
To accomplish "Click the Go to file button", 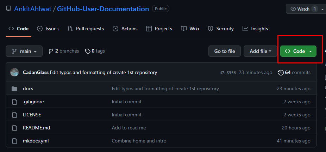I will [225, 51].
